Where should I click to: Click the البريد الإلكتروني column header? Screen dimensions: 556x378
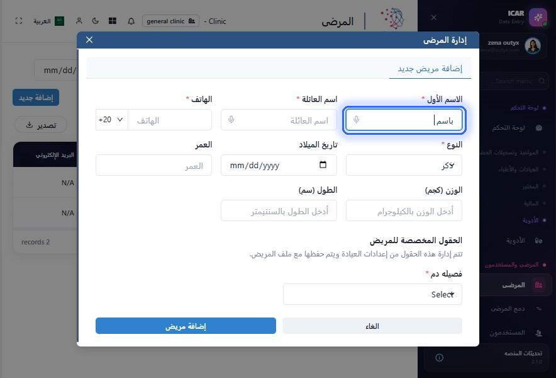(55, 155)
